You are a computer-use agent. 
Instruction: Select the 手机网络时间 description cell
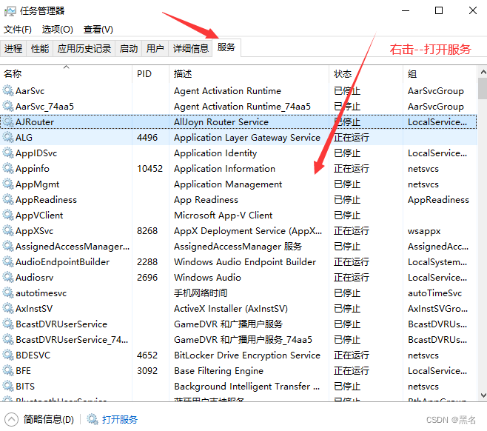tap(201, 293)
